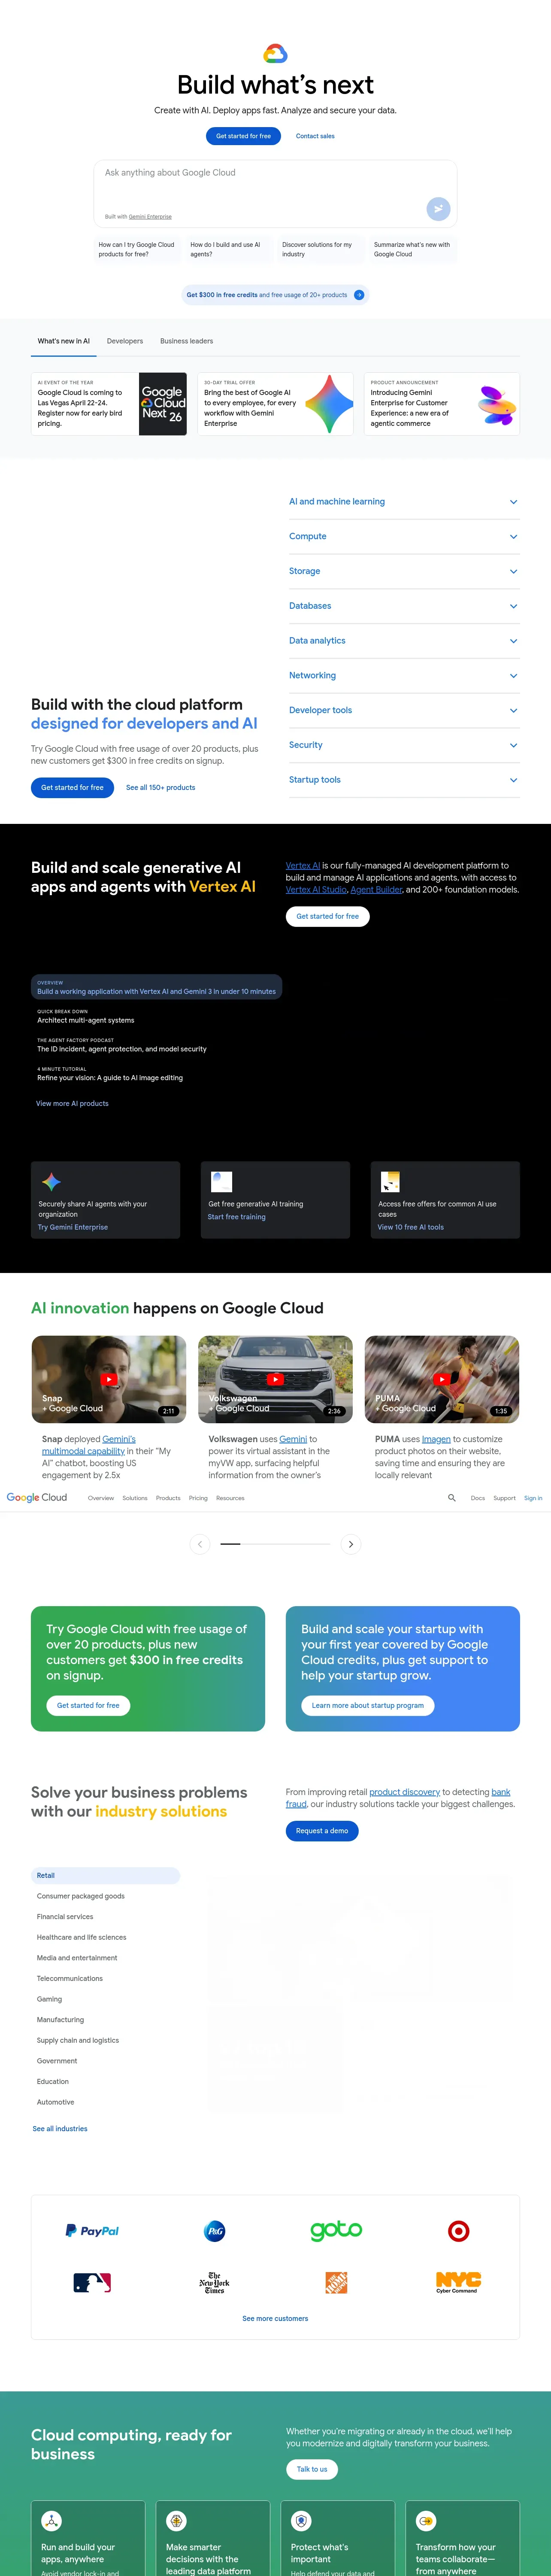Image resolution: width=551 pixels, height=2576 pixels.
Task: Open the View more AI products link
Action: [72, 1104]
